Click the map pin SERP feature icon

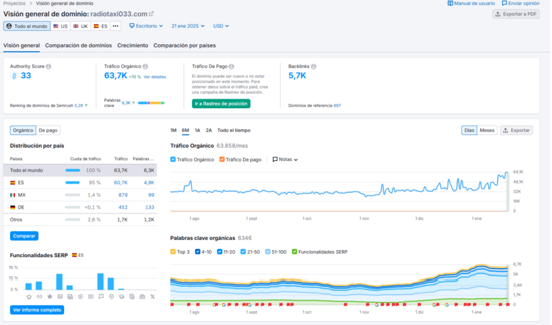click(x=112, y=296)
